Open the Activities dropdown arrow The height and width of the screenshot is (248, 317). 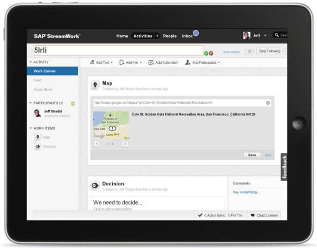(157, 36)
